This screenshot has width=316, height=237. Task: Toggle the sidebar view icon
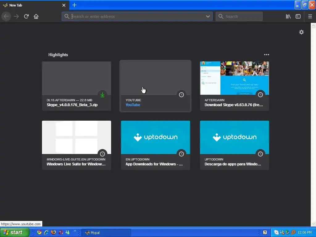point(298,16)
